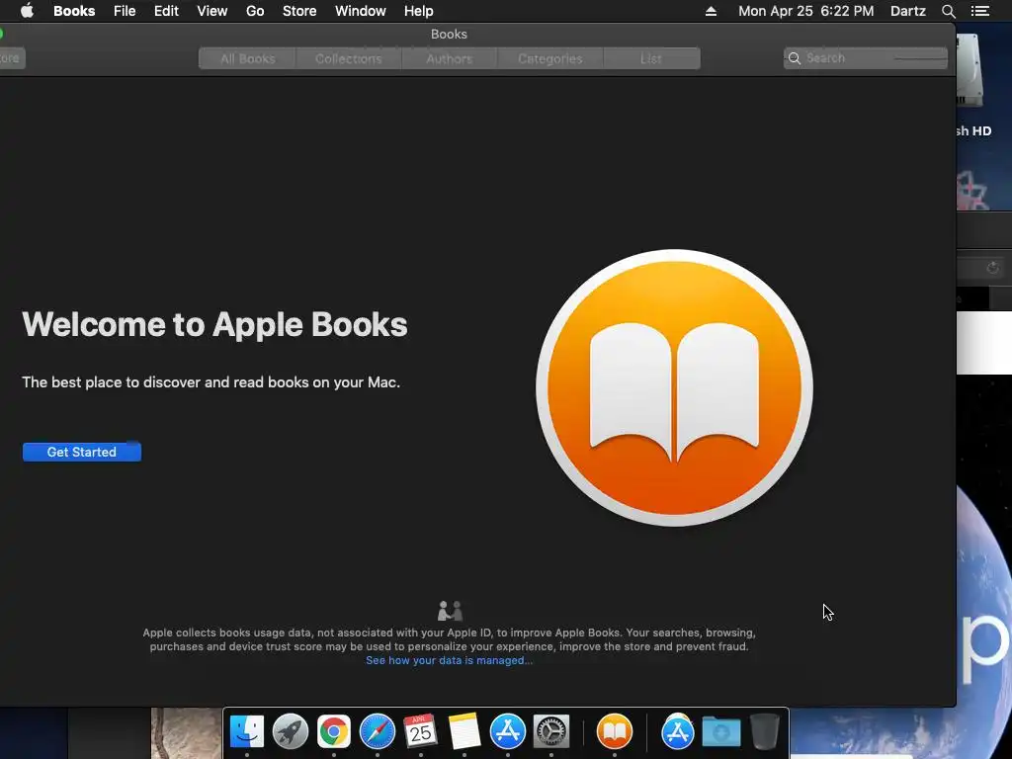The image size is (1012, 759).
Task: Open the Applications folder stack in Dock
Action: [x=678, y=731]
